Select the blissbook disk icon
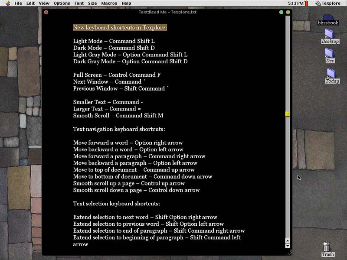 (x=328, y=19)
